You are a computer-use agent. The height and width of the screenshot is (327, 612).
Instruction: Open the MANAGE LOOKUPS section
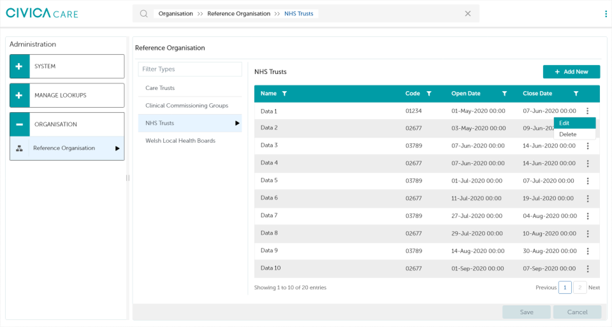[67, 95]
